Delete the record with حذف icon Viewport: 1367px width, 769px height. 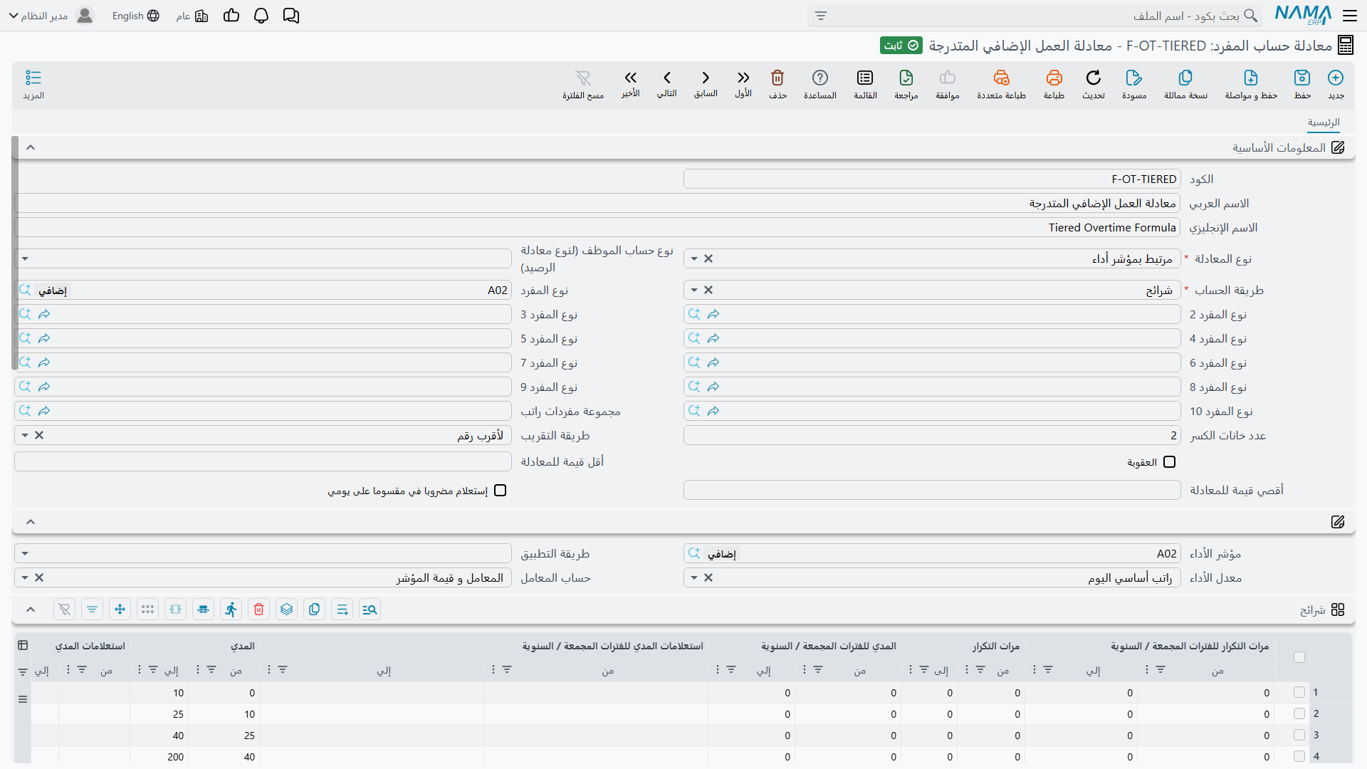pos(777,78)
